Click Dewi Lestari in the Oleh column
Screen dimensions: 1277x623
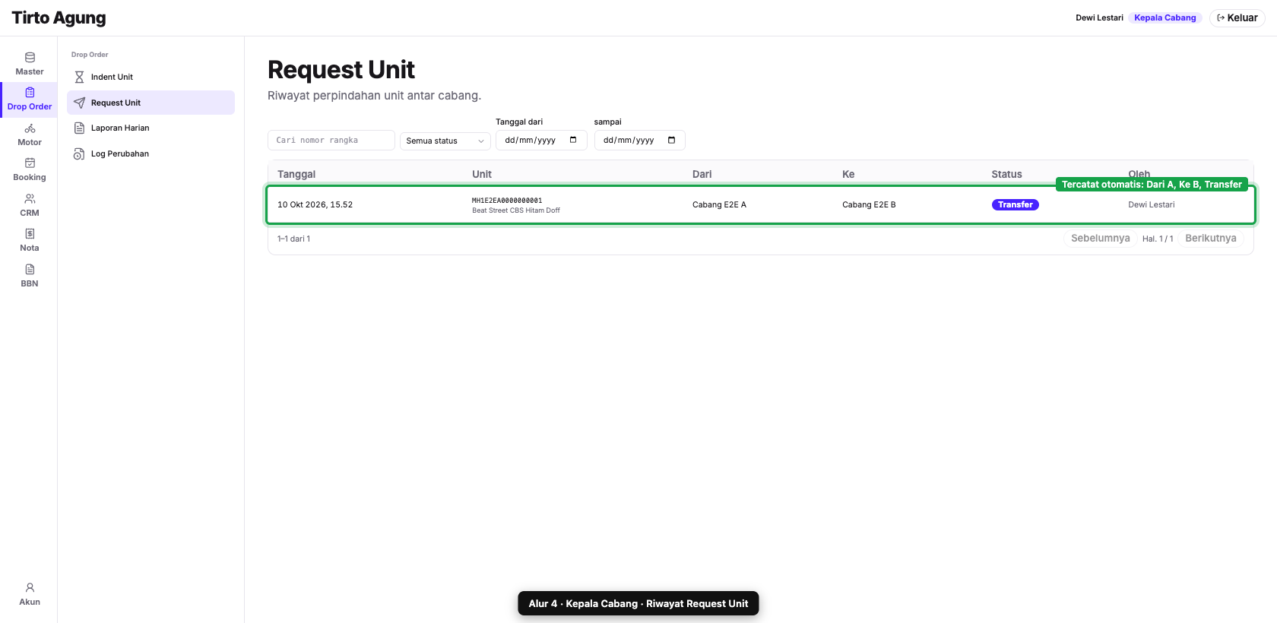pyautogui.click(x=1151, y=204)
